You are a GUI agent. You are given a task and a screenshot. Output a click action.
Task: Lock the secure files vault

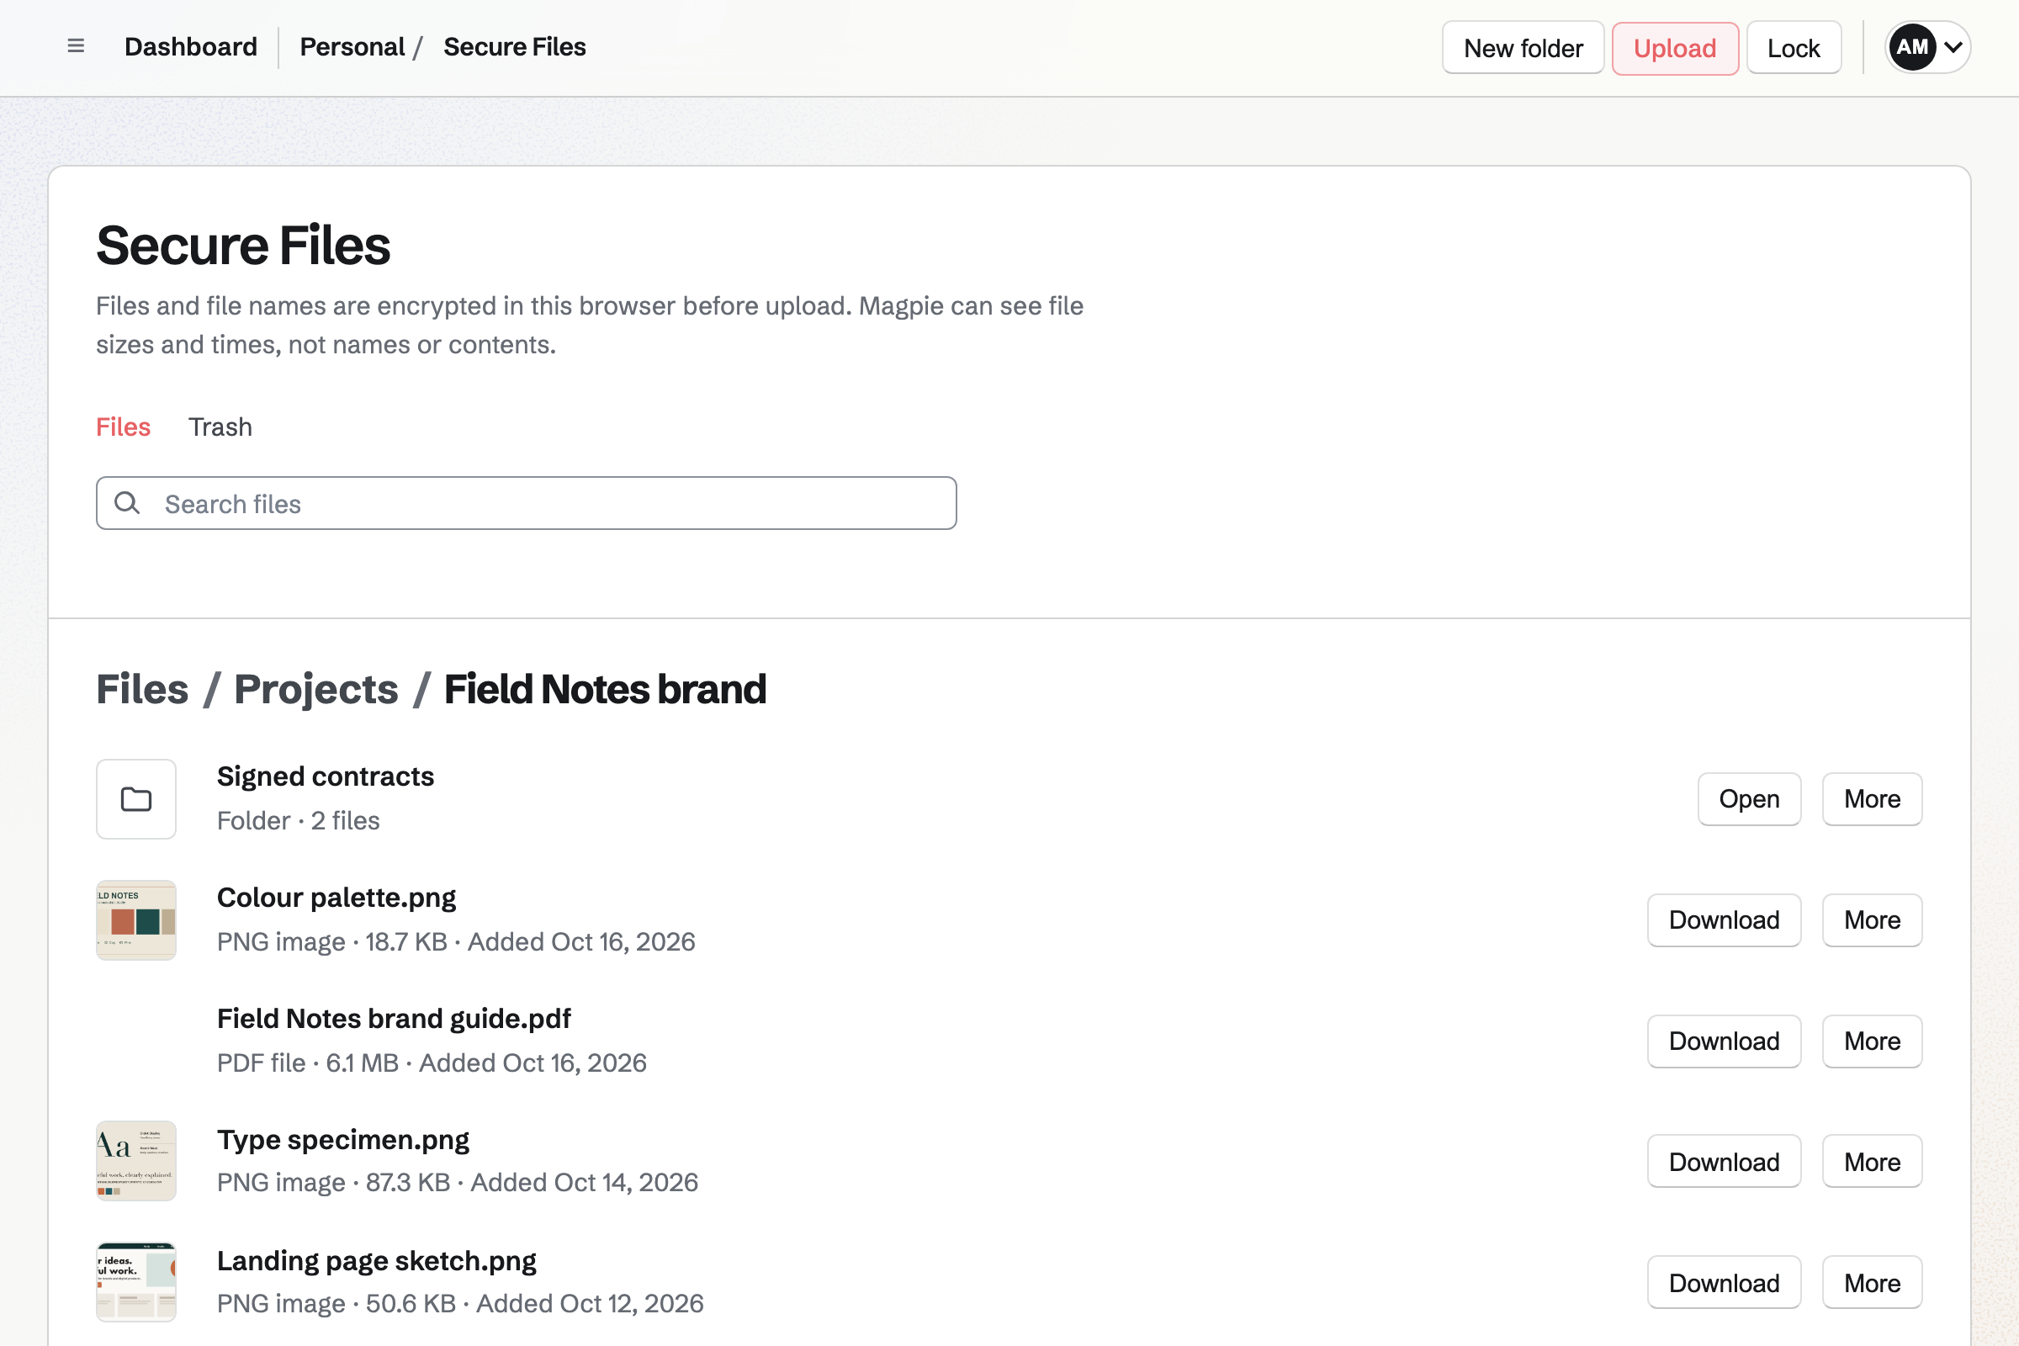[x=1794, y=48]
